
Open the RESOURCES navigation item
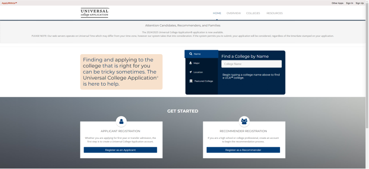click(x=275, y=13)
